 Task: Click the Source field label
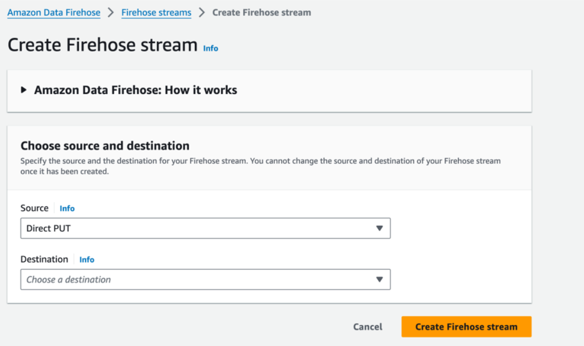(35, 208)
